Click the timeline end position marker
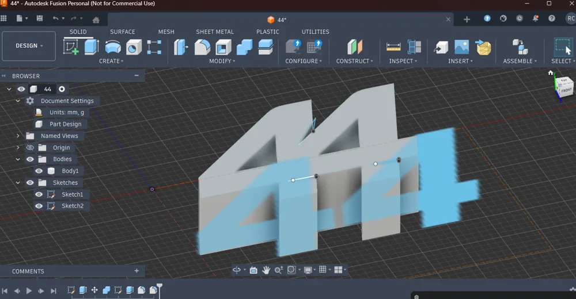 tap(160, 287)
